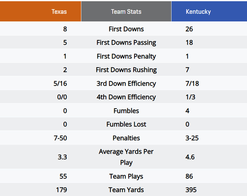Click Kentucky's 395 team yards value
This screenshot has height=196, width=247.
point(191,190)
